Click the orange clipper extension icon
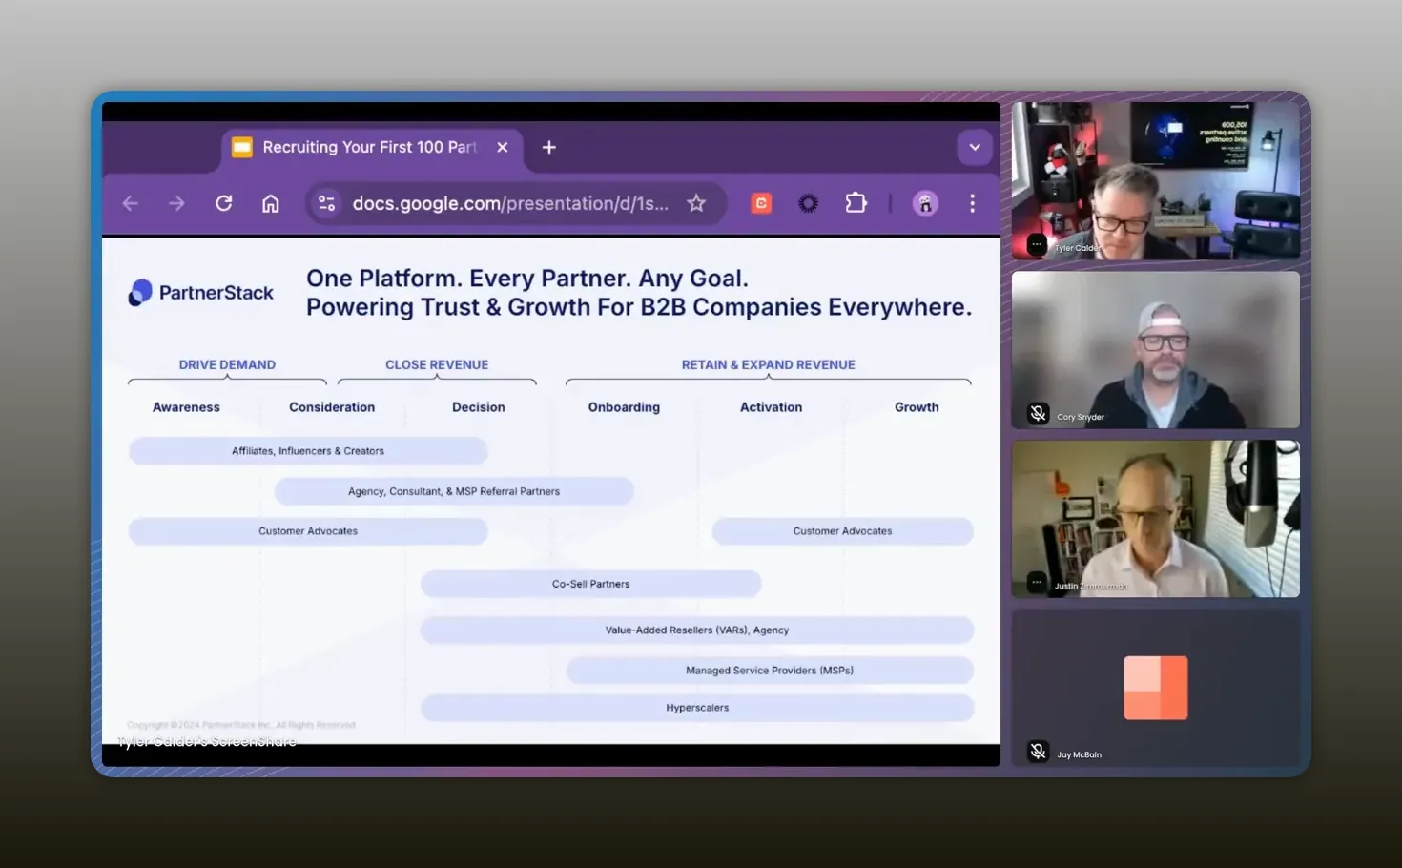The image size is (1402, 868). pyautogui.click(x=760, y=203)
